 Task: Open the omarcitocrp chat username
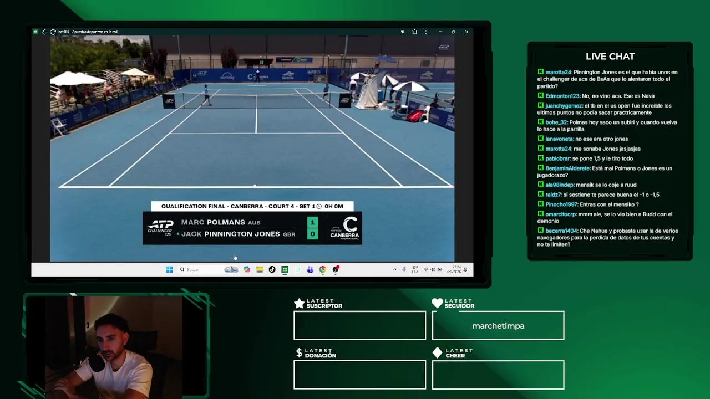pyautogui.click(x=561, y=214)
